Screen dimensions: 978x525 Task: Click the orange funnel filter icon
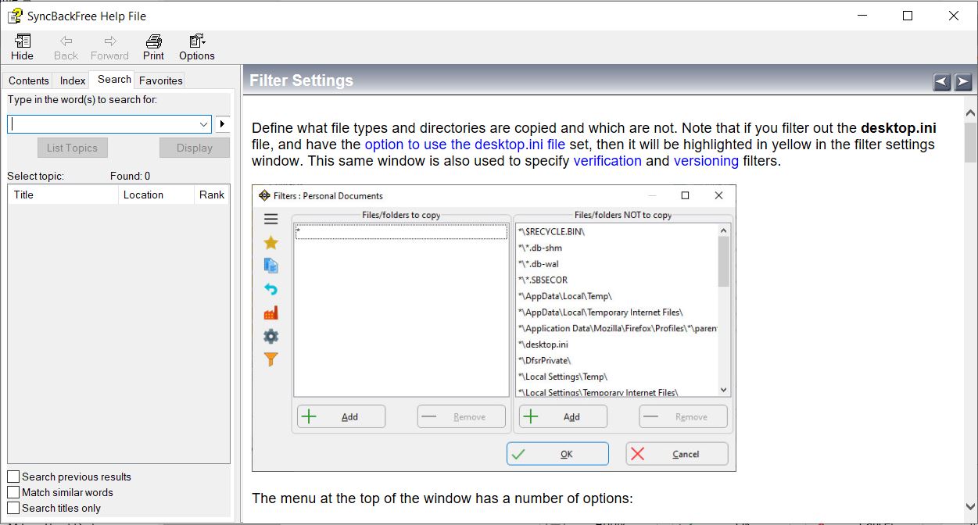point(271,359)
